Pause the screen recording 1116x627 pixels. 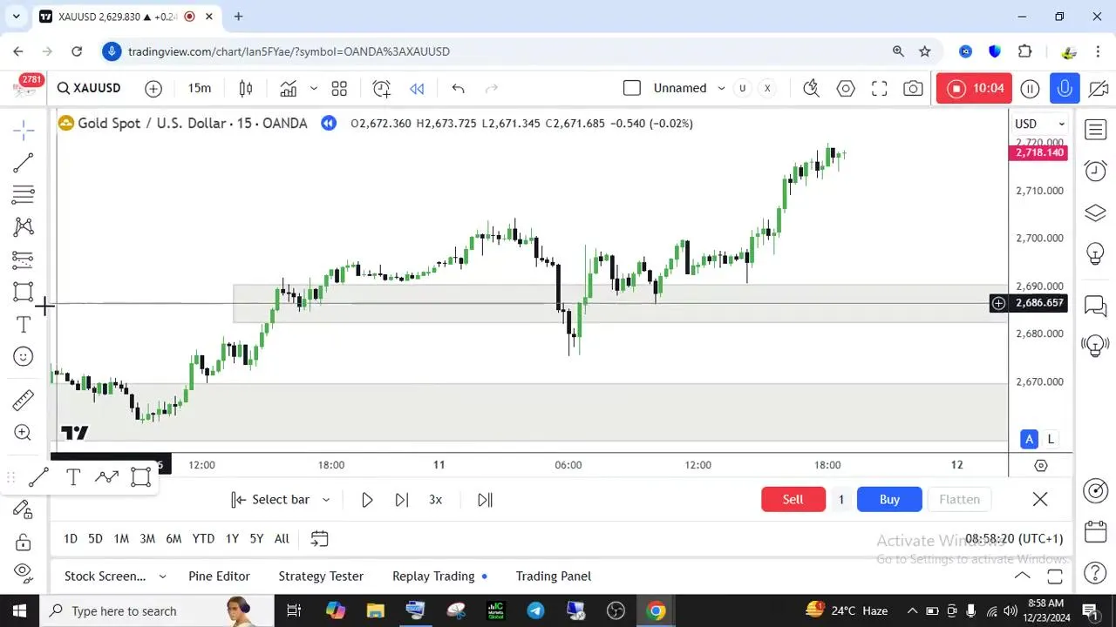pyautogui.click(x=1030, y=88)
